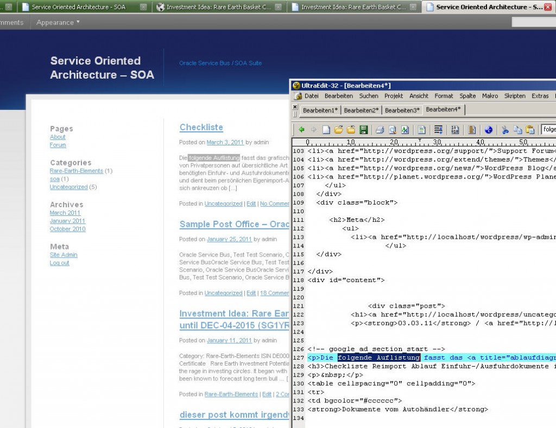Open the About page link
The width and height of the screenshot is (556, 428).
58,137
